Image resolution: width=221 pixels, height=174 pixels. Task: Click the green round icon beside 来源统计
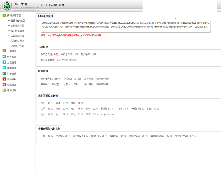pyautogui.click(x=4, y=90)
